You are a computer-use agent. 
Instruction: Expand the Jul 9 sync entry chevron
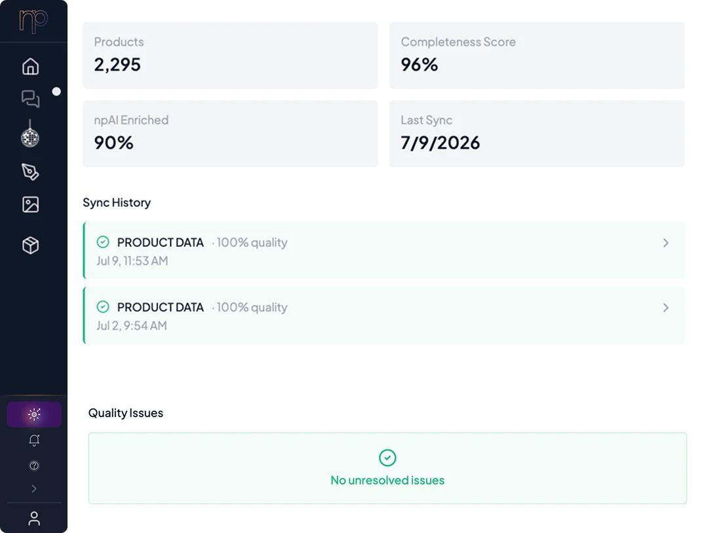point(666,243)
